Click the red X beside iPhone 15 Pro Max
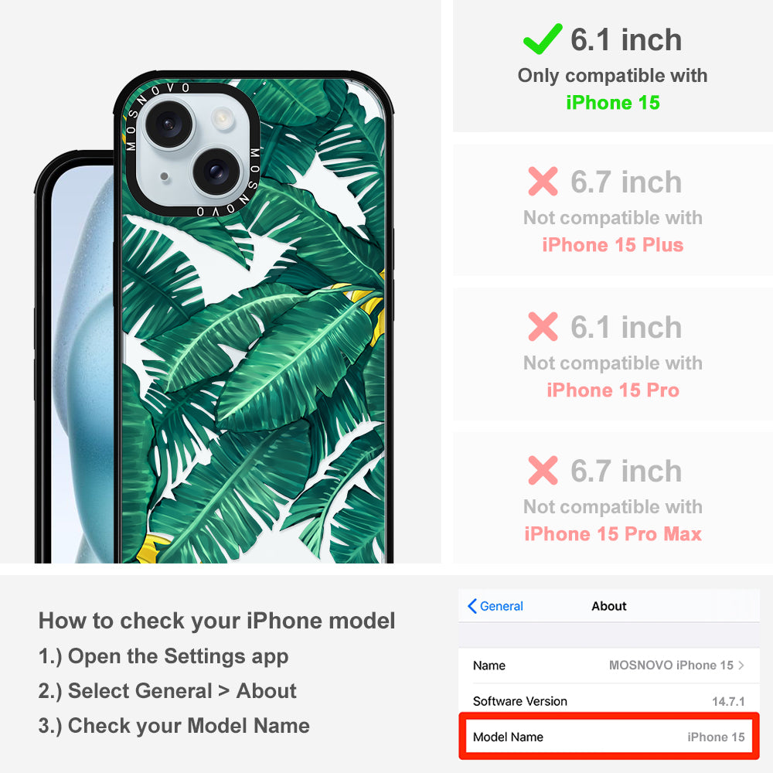773x773 pixels. click(x=543, y=470)
